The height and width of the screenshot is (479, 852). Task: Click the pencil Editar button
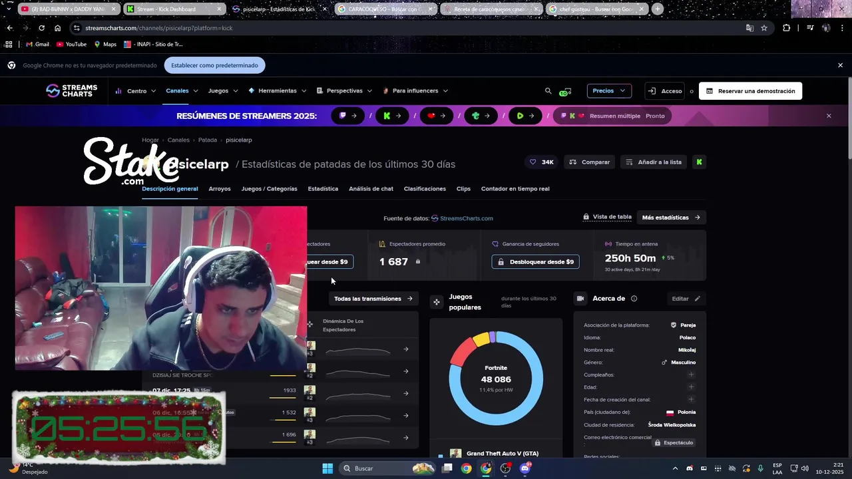point(686,299)
